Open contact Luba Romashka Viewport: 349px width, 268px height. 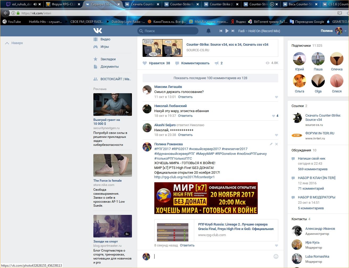click(x=317, y=256)
